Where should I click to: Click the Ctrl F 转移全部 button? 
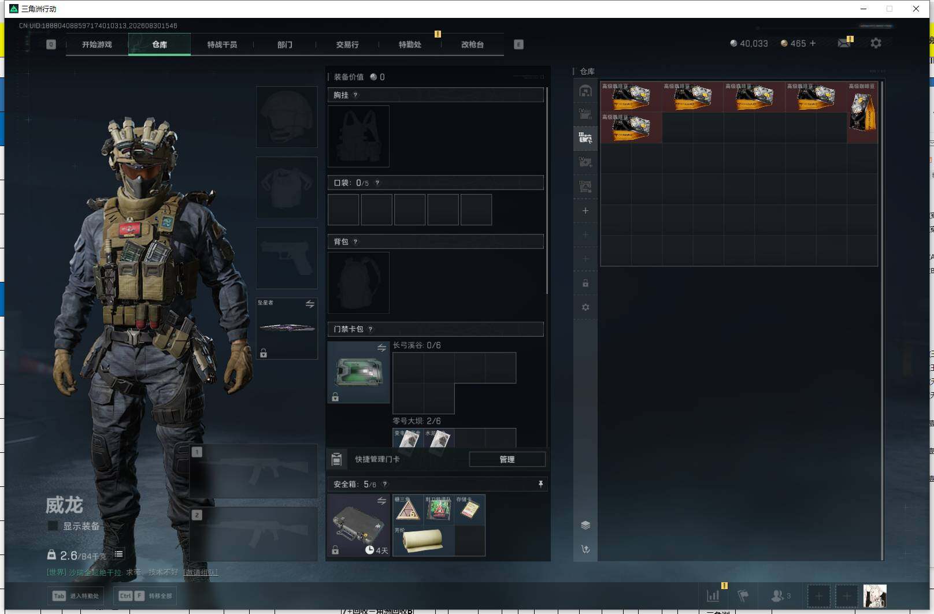(145, 596)
